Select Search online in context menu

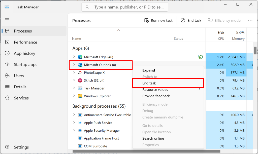tap(153, 138)
